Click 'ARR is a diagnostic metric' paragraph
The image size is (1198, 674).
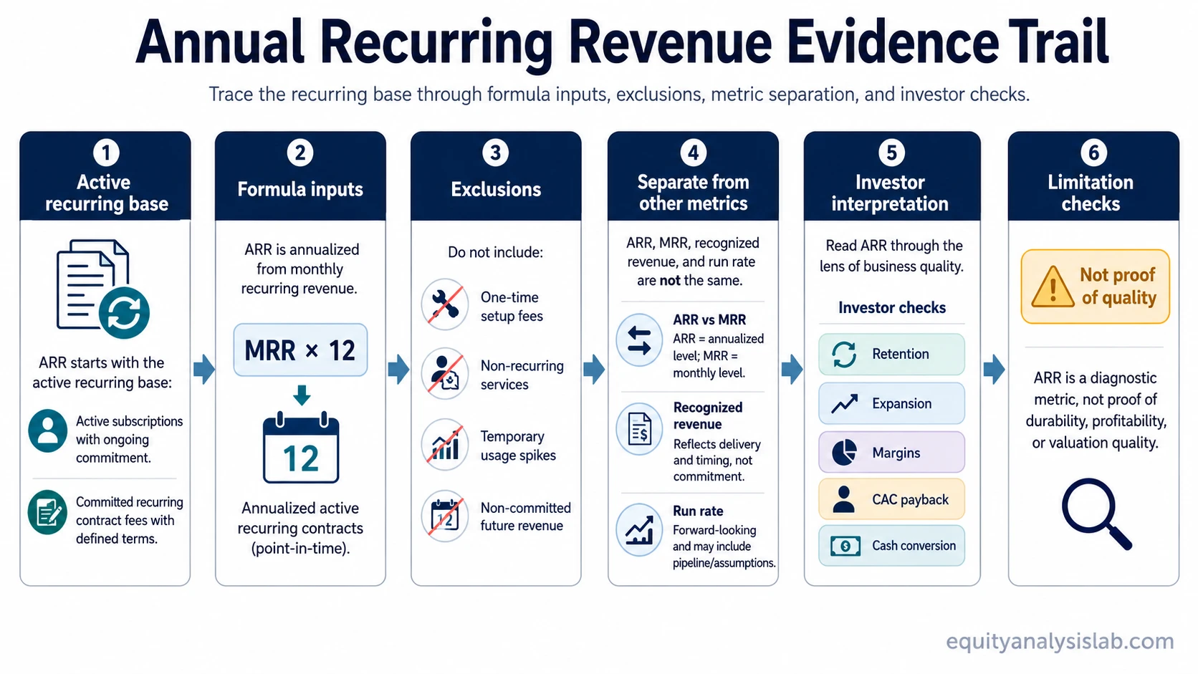click(x=1096, y=410)
